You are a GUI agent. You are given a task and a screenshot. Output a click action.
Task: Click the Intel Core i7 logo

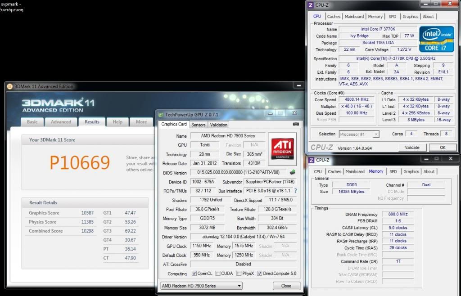(436, 39)
